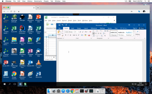Viewport: 152px width, 94px height.
Task: Toggle Underline formatting in Word
Action: point(70,35)
